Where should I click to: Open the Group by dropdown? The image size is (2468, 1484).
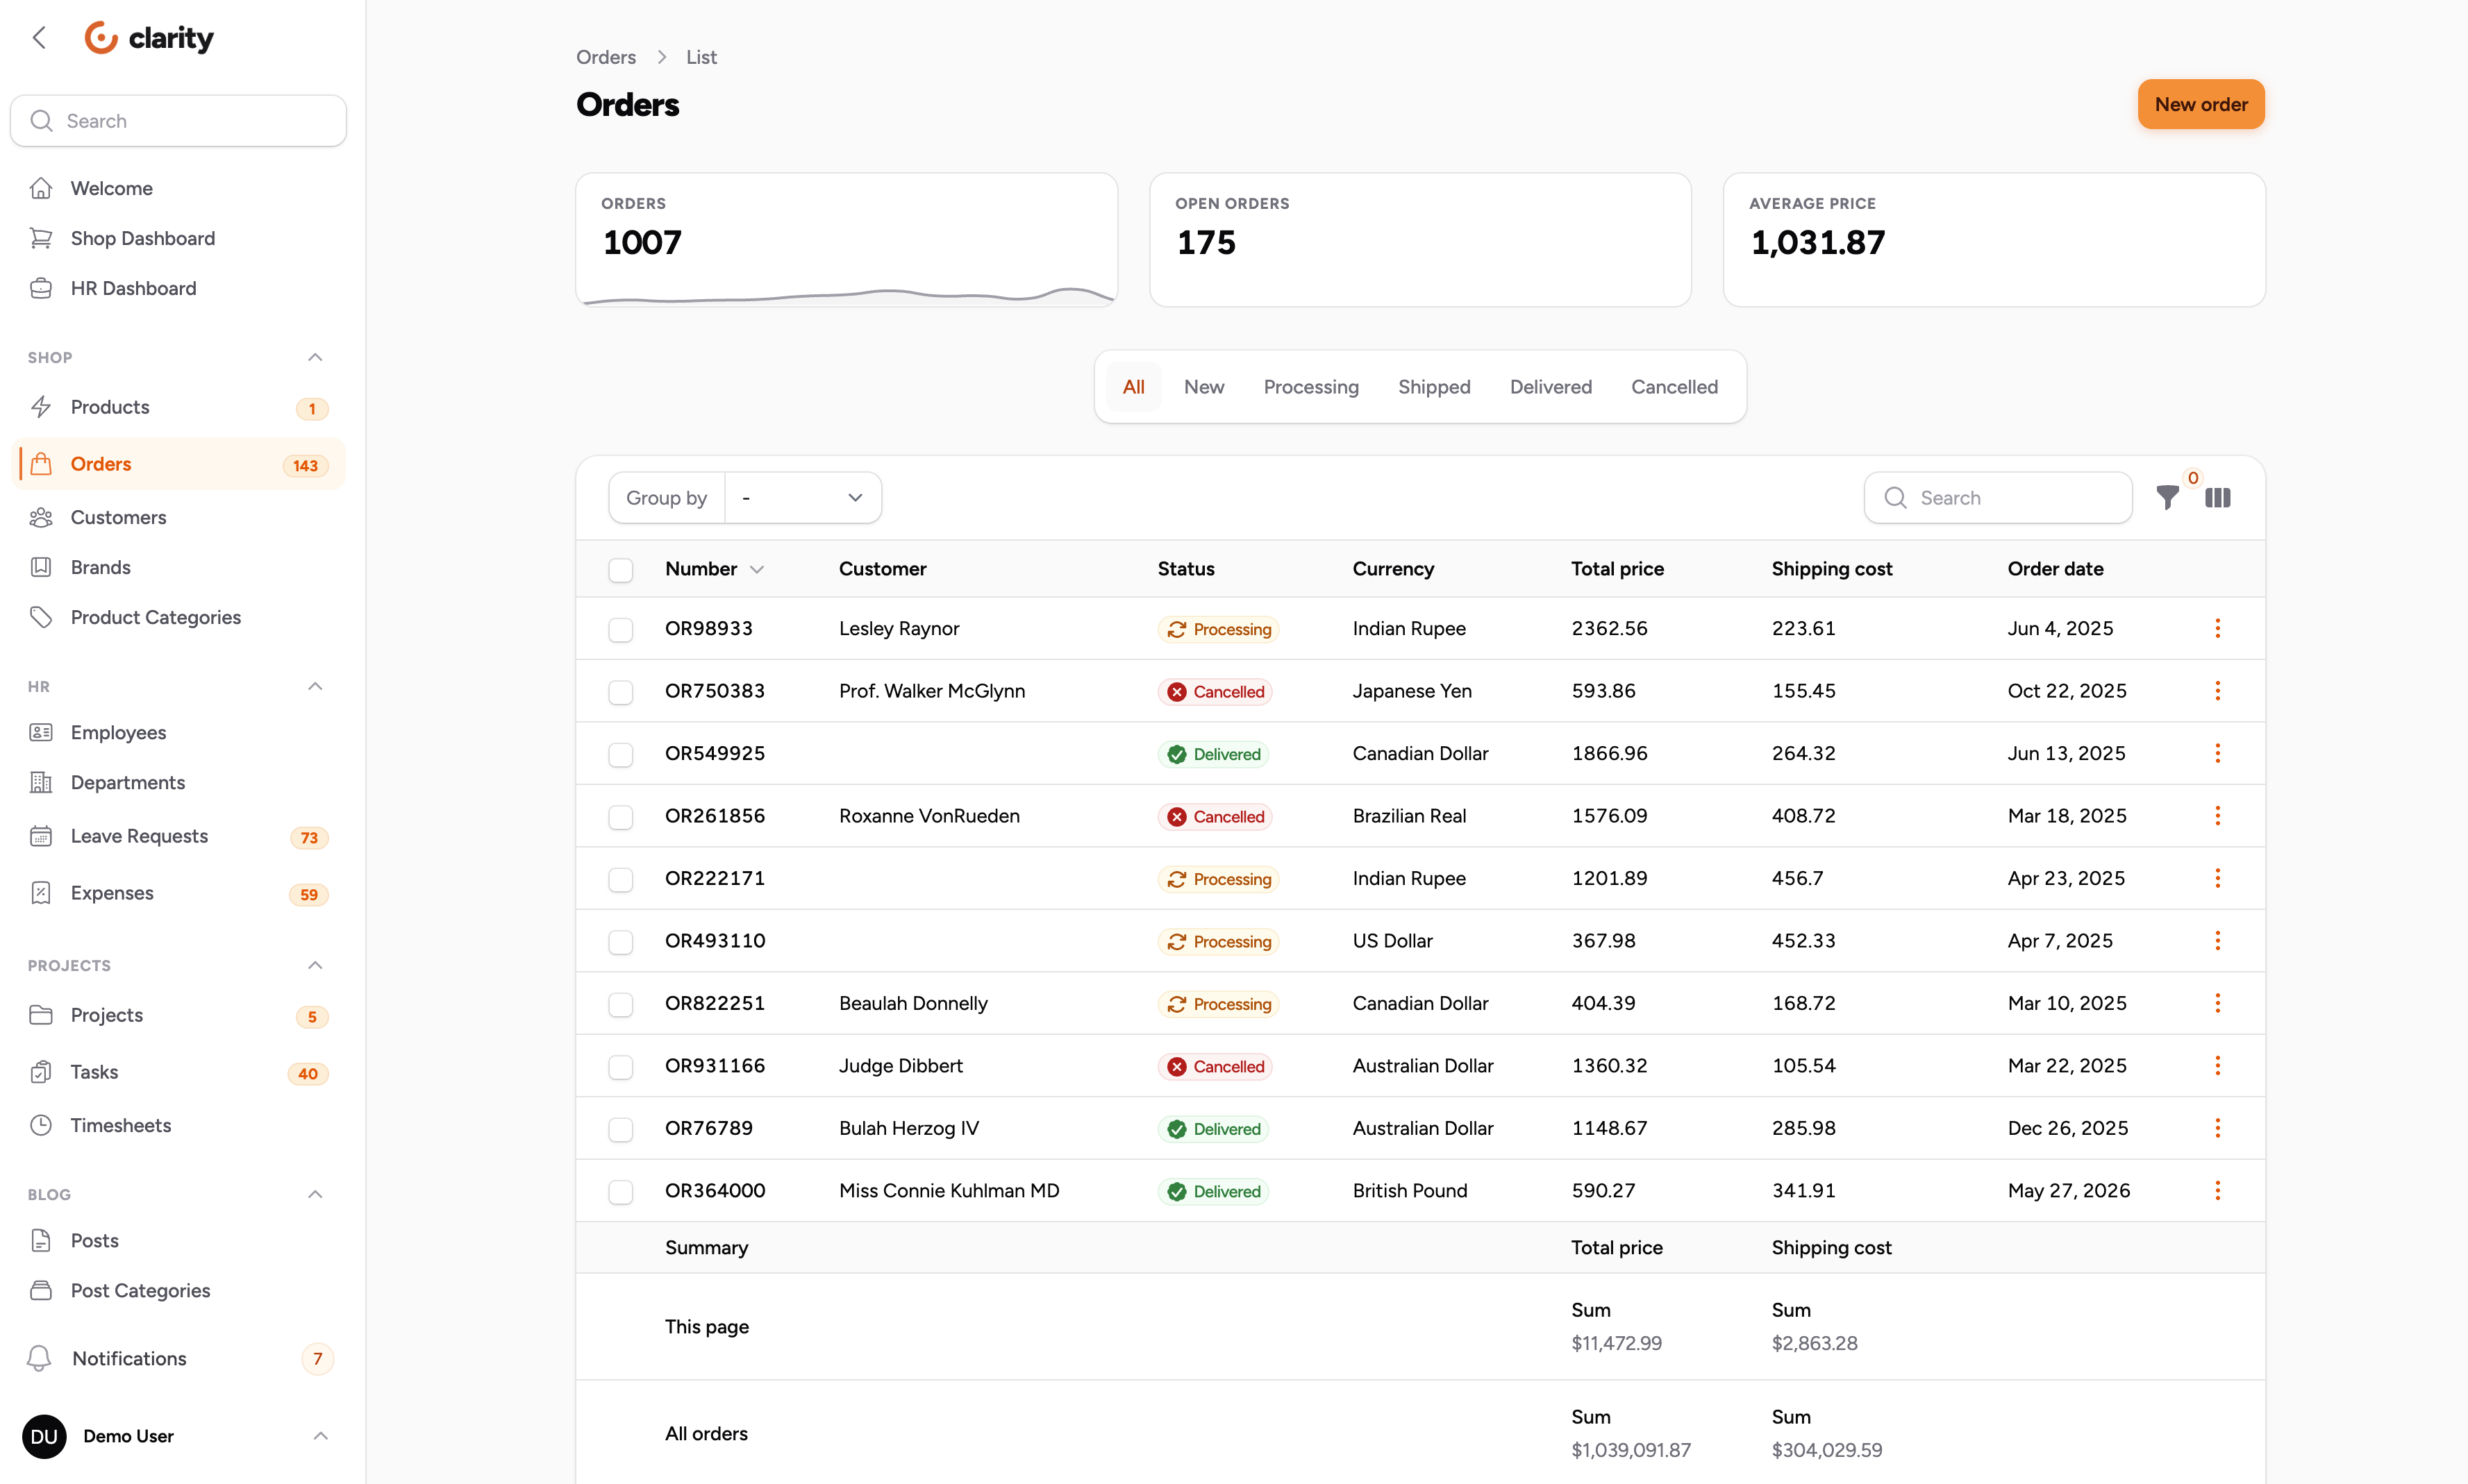(x=803, y=498)
